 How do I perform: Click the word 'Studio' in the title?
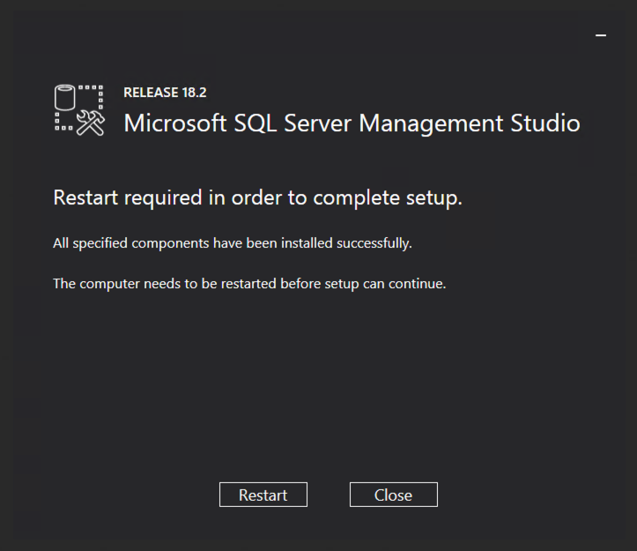(x=545, y=123)
